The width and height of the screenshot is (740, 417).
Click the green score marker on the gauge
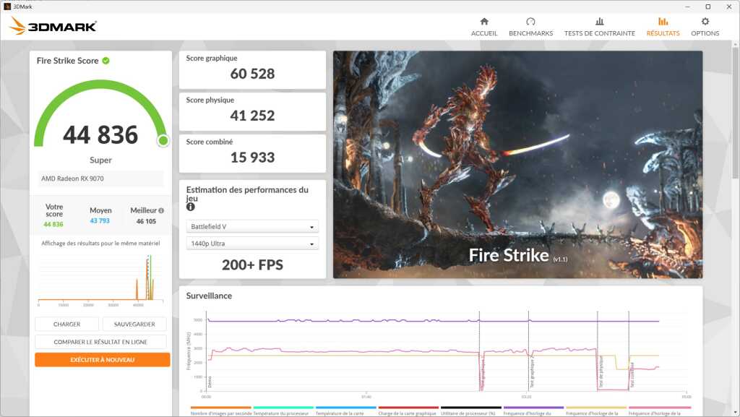[163, 140]
